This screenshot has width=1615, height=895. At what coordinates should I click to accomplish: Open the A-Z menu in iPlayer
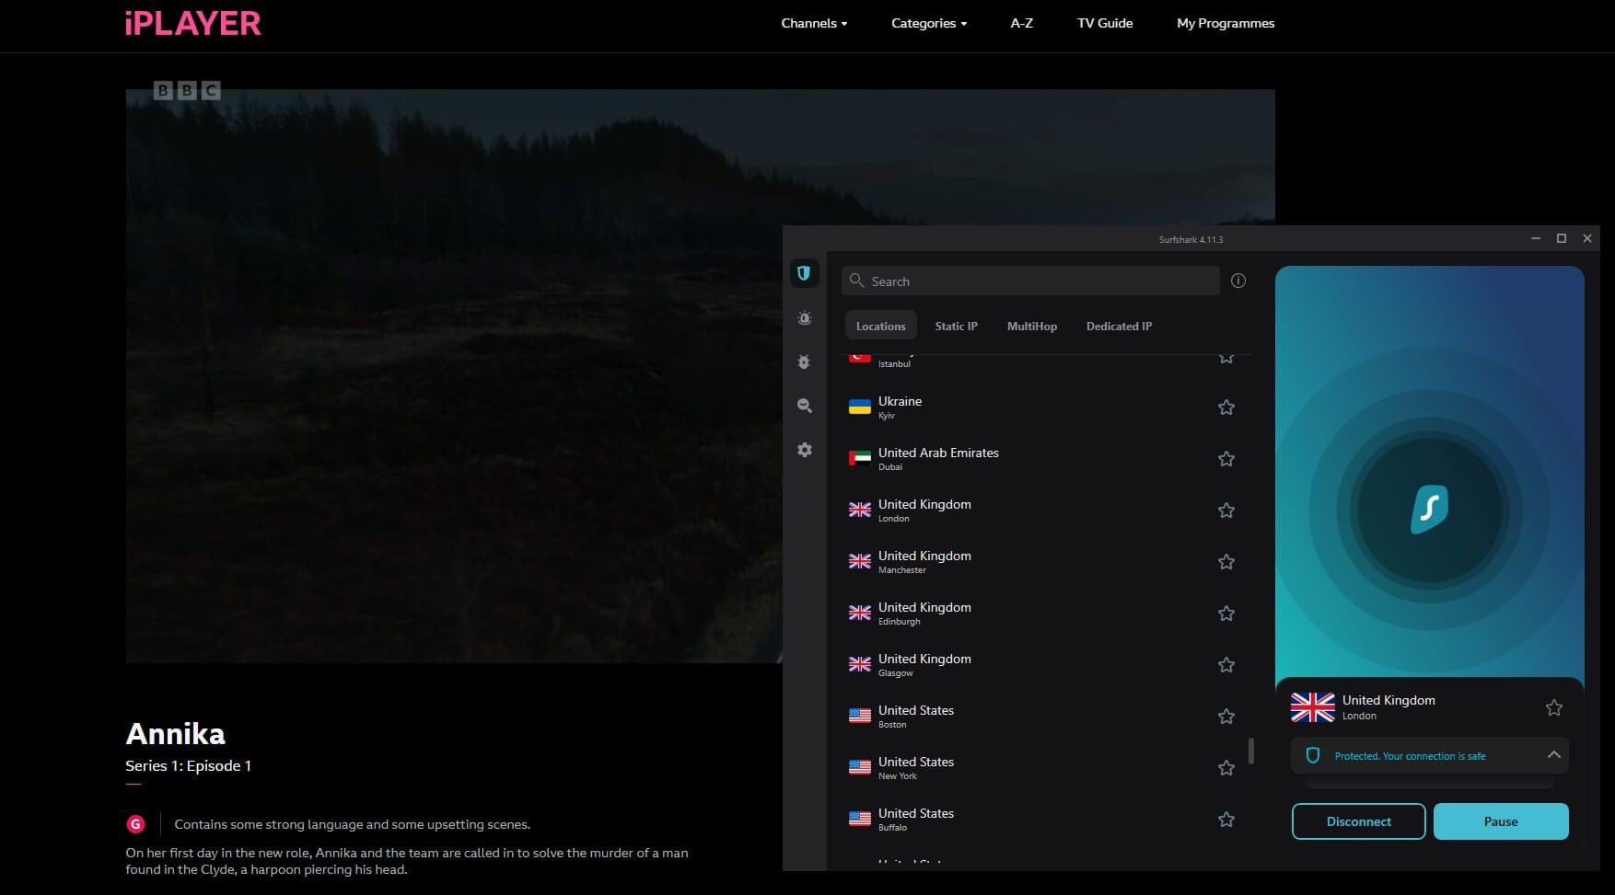pyautogui.click(x=1021, y=23)
